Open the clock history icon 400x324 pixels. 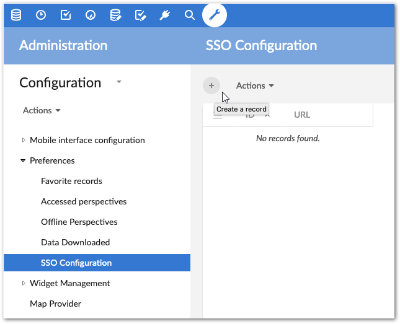[41, 15]
